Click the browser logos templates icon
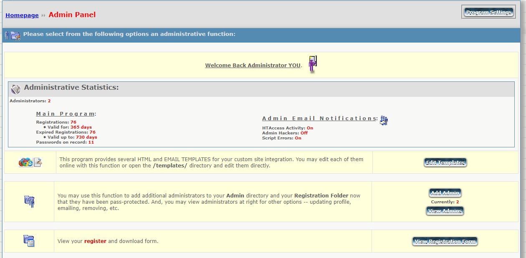 pos(30,162)
